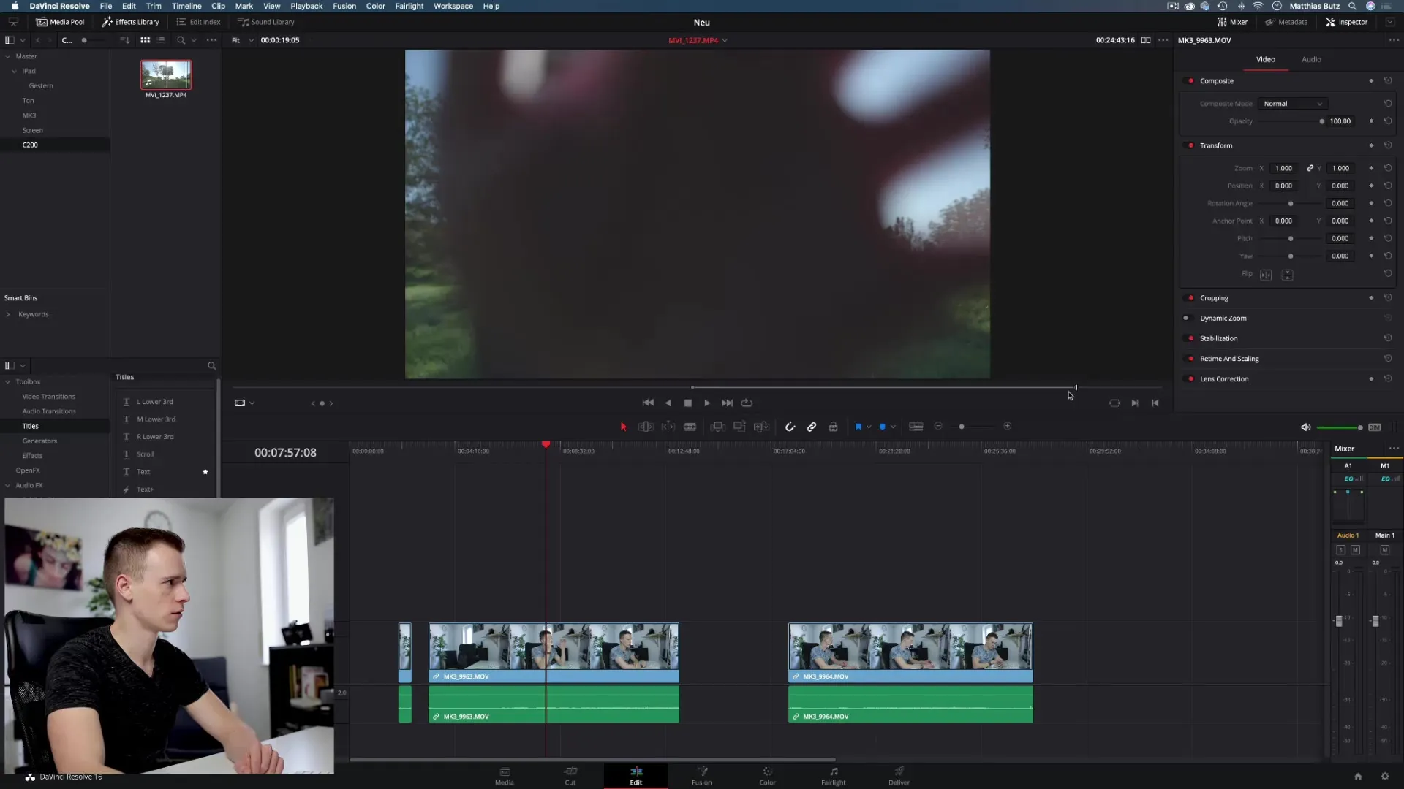Open the Cut page

point(570,776)
